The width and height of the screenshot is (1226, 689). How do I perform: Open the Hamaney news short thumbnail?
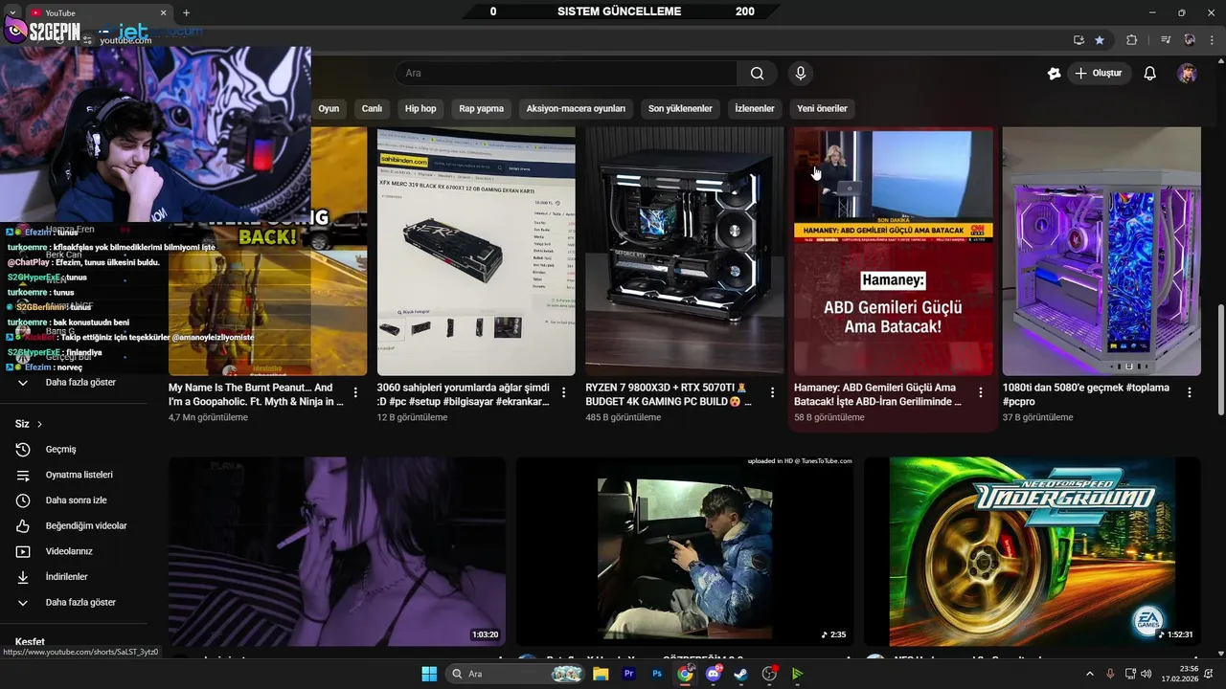pyautogui.click(x=894, y=252)
